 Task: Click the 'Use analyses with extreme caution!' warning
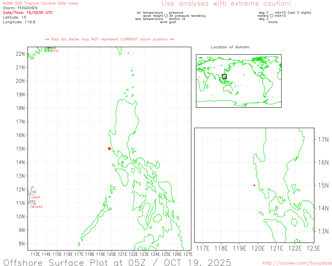click(x=226, y=4)
